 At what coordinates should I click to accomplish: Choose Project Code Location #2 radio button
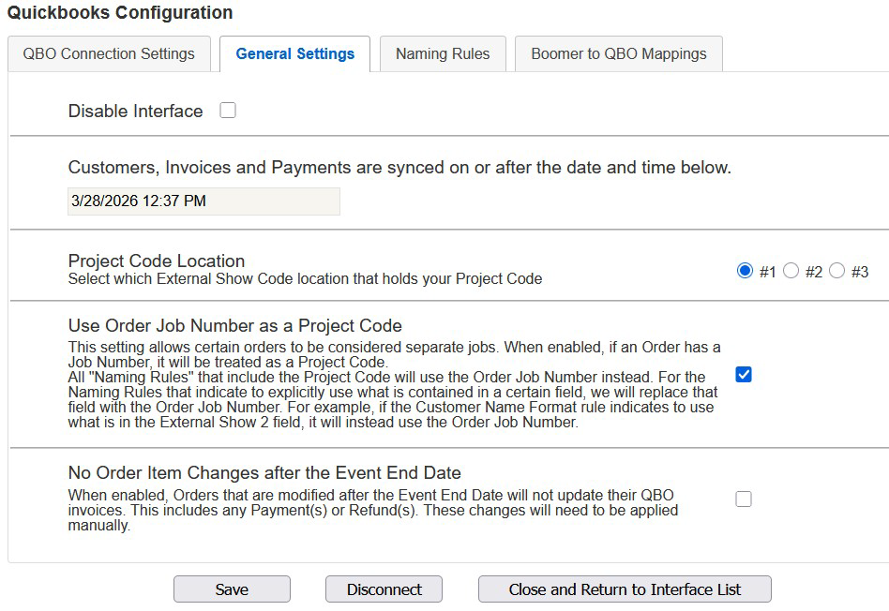click(x=791, y=271)
